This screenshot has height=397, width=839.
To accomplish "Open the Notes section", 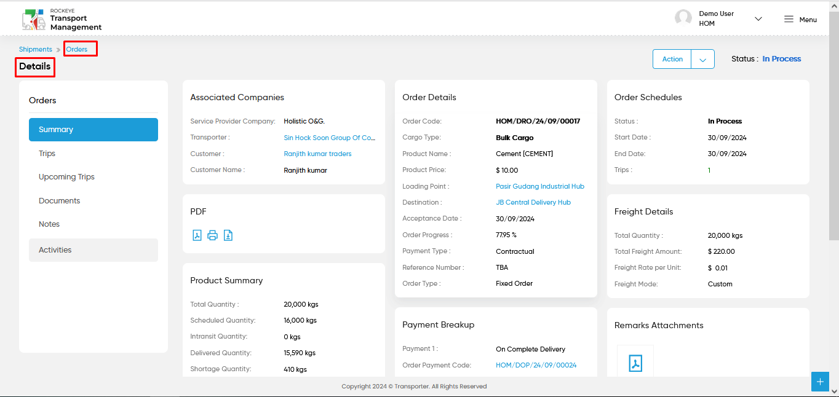I will point(93,224).
